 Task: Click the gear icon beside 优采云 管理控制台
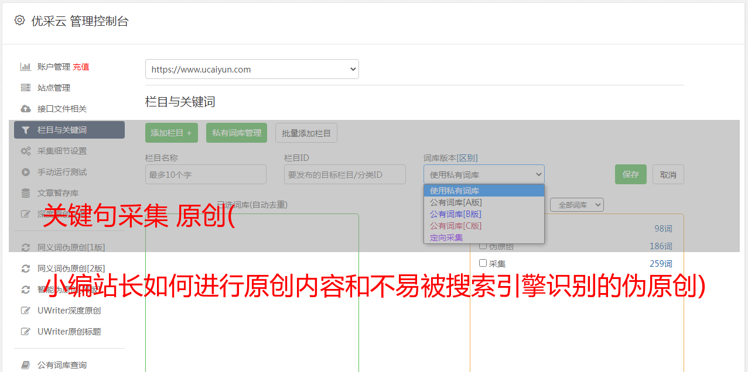[x=19, y=20]
